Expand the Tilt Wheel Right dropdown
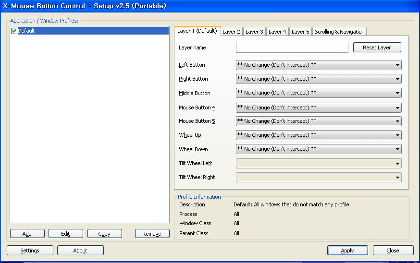 (x=319, y=178)
